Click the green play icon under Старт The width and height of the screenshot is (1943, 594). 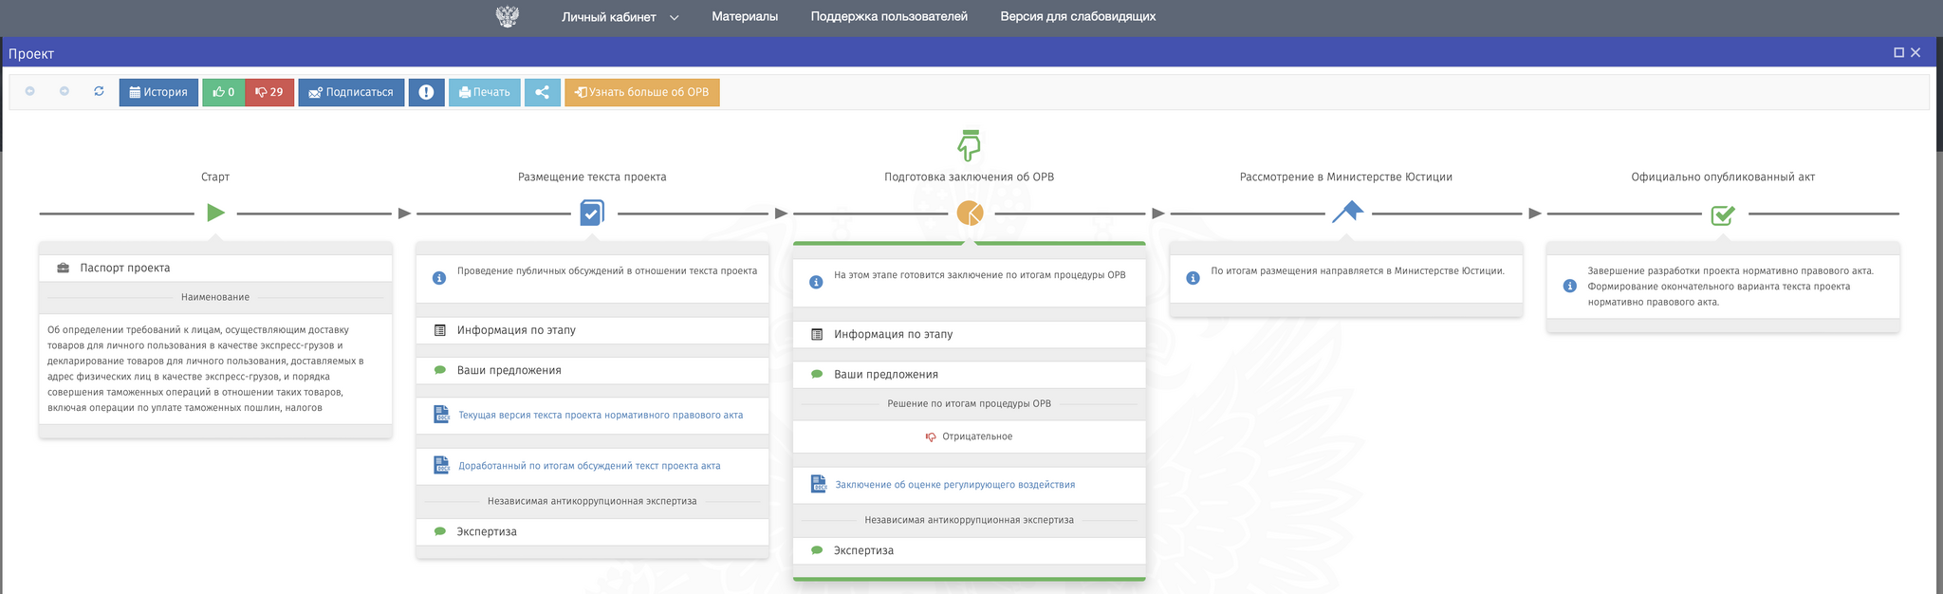click(x=215, y=213)
